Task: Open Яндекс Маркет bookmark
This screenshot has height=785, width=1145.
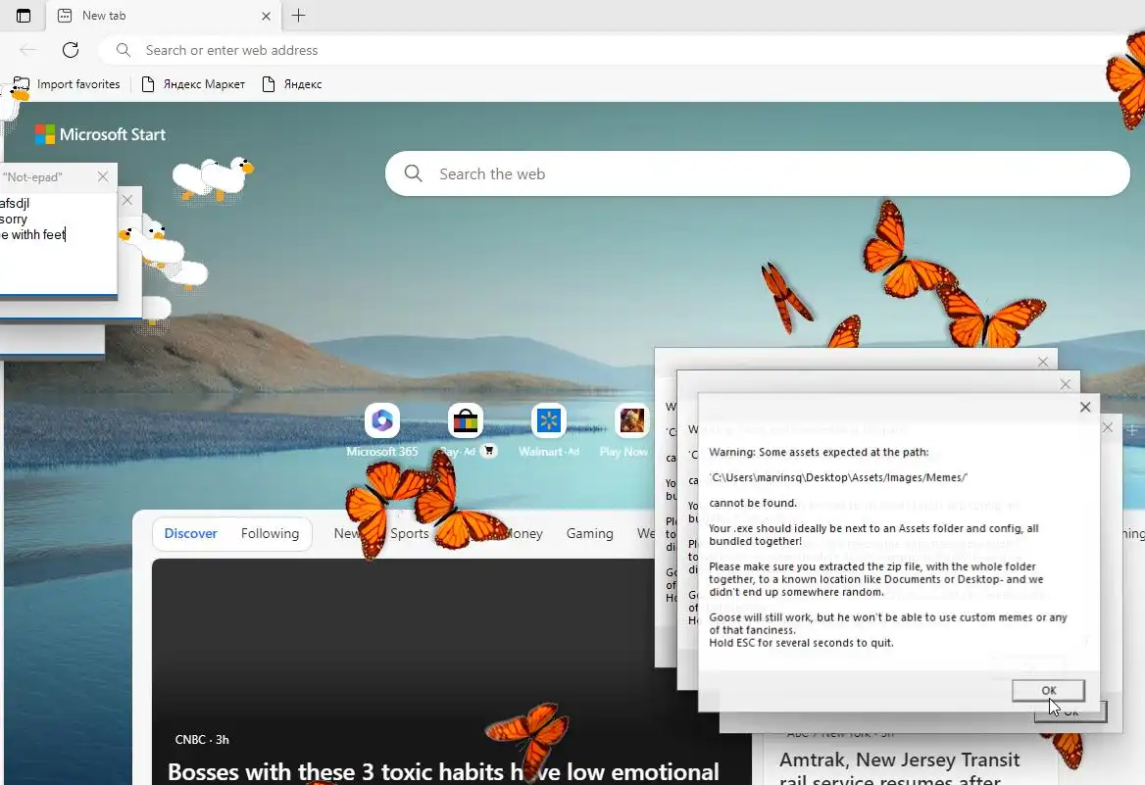Action: pyautogui.click(x=193, y=84)
